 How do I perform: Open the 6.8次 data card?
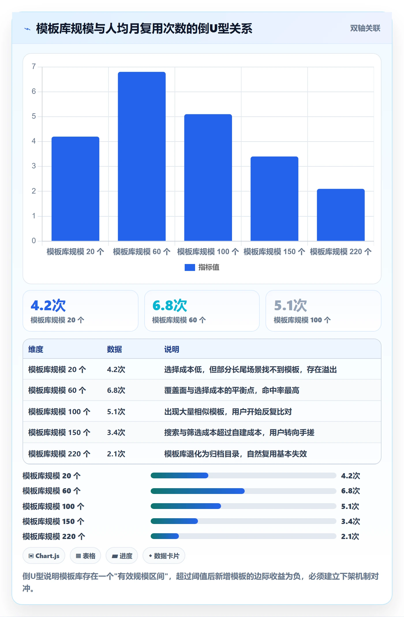(202, 311)
